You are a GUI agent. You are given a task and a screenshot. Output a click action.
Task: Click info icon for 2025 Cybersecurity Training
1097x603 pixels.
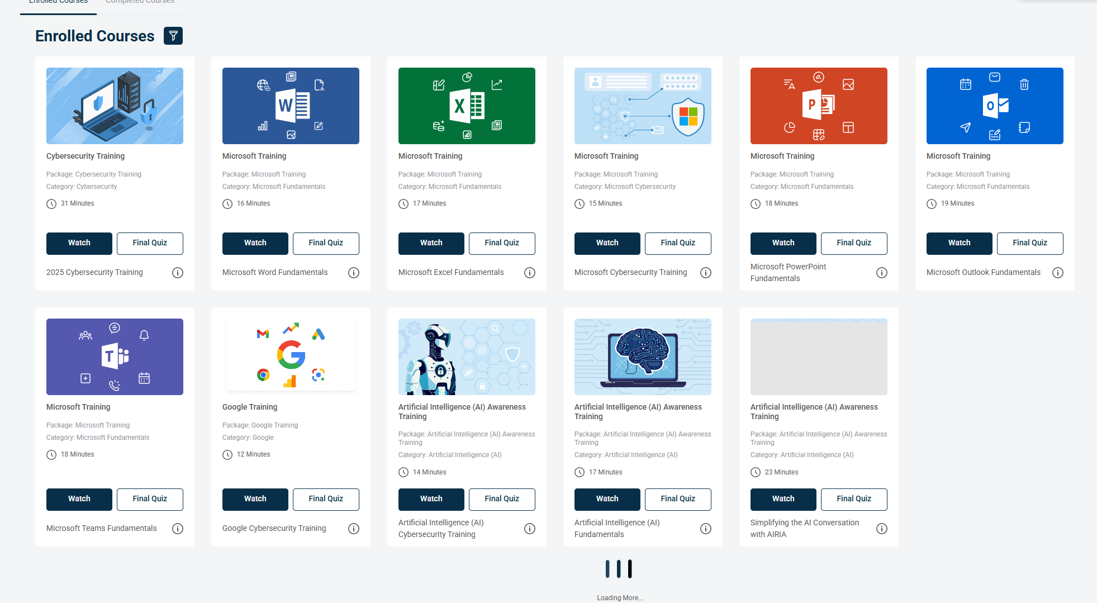coord(178,273)
